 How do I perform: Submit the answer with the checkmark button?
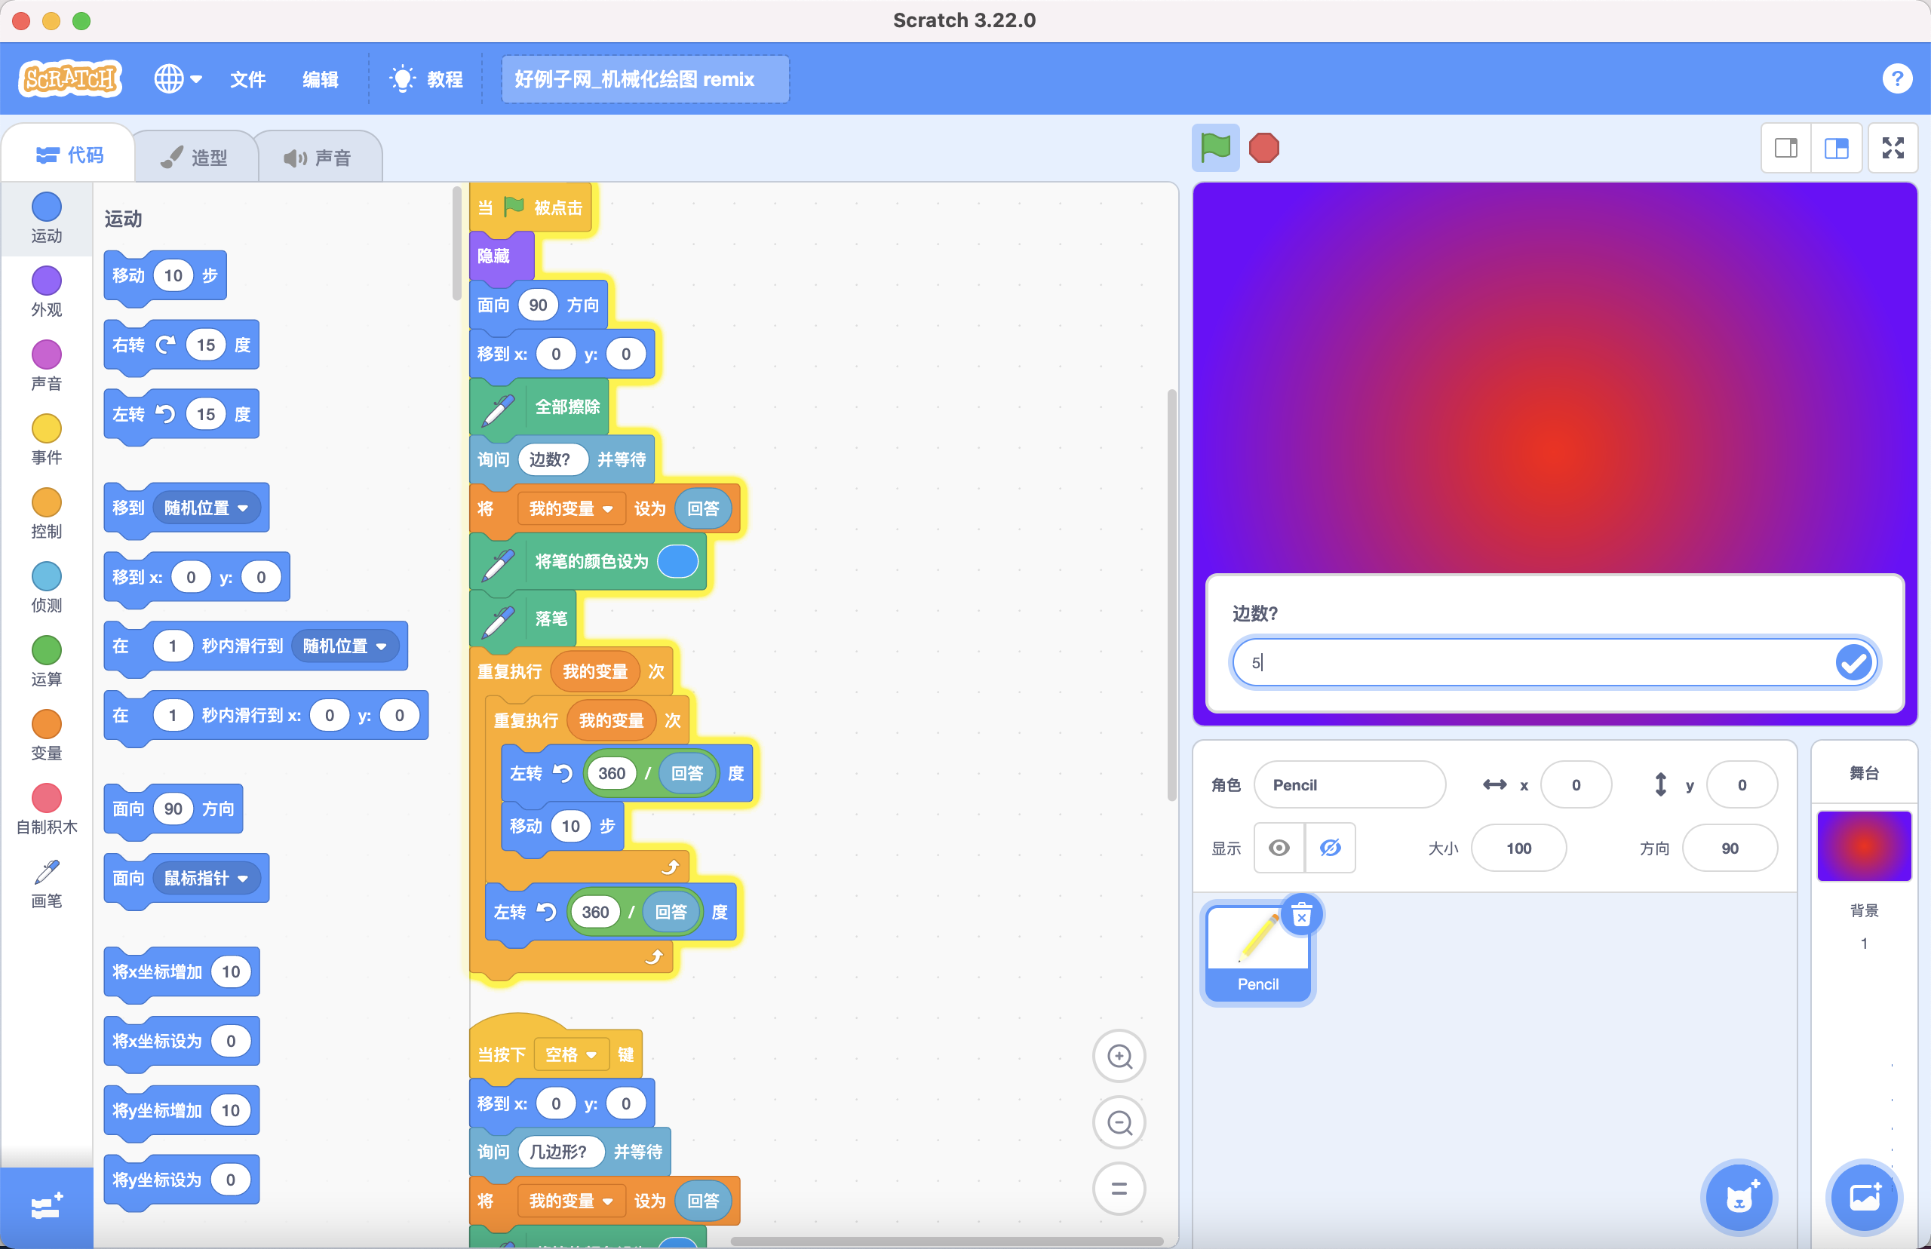pyautogui.click(x=1854, y=661)
